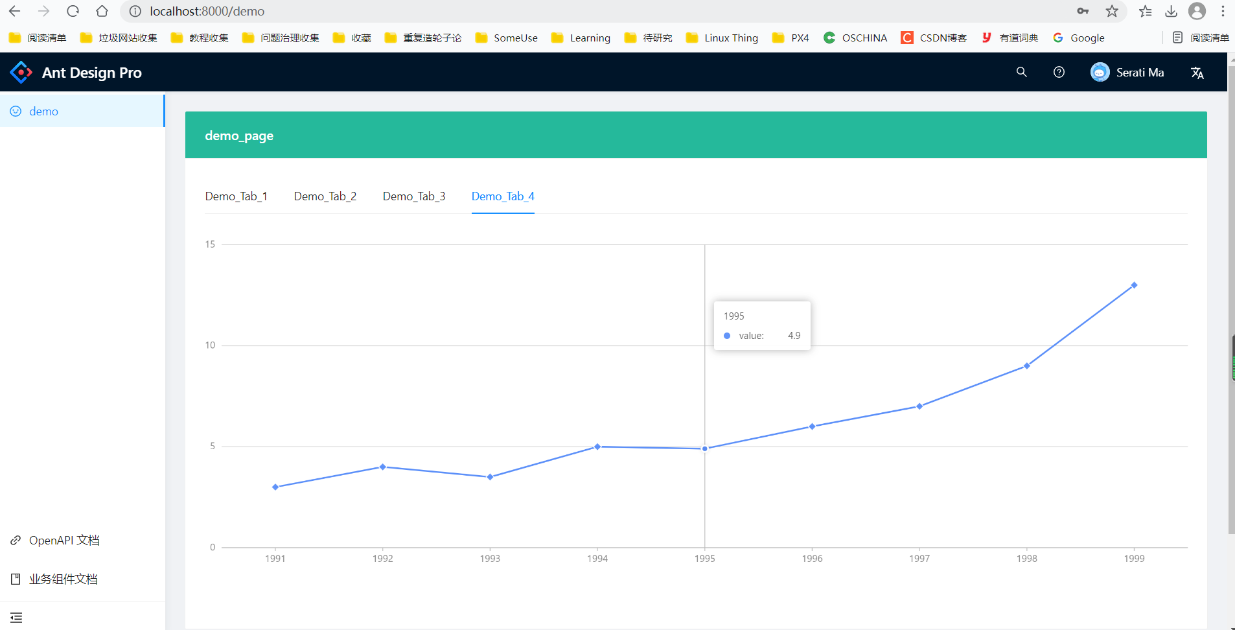Image resolution: width=1235 pixels, height=630 pixels.
Task: Open the help question-mark icon
Action: 1059,72
